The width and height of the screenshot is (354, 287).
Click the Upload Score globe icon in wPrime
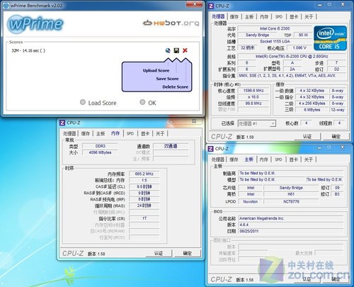pyautogui.click(x=168, y=50)
